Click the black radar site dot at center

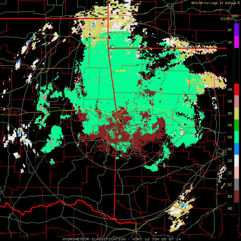coord(120,120)
